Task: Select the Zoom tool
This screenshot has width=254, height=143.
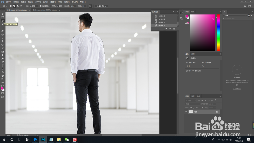Action: (3, 79)
